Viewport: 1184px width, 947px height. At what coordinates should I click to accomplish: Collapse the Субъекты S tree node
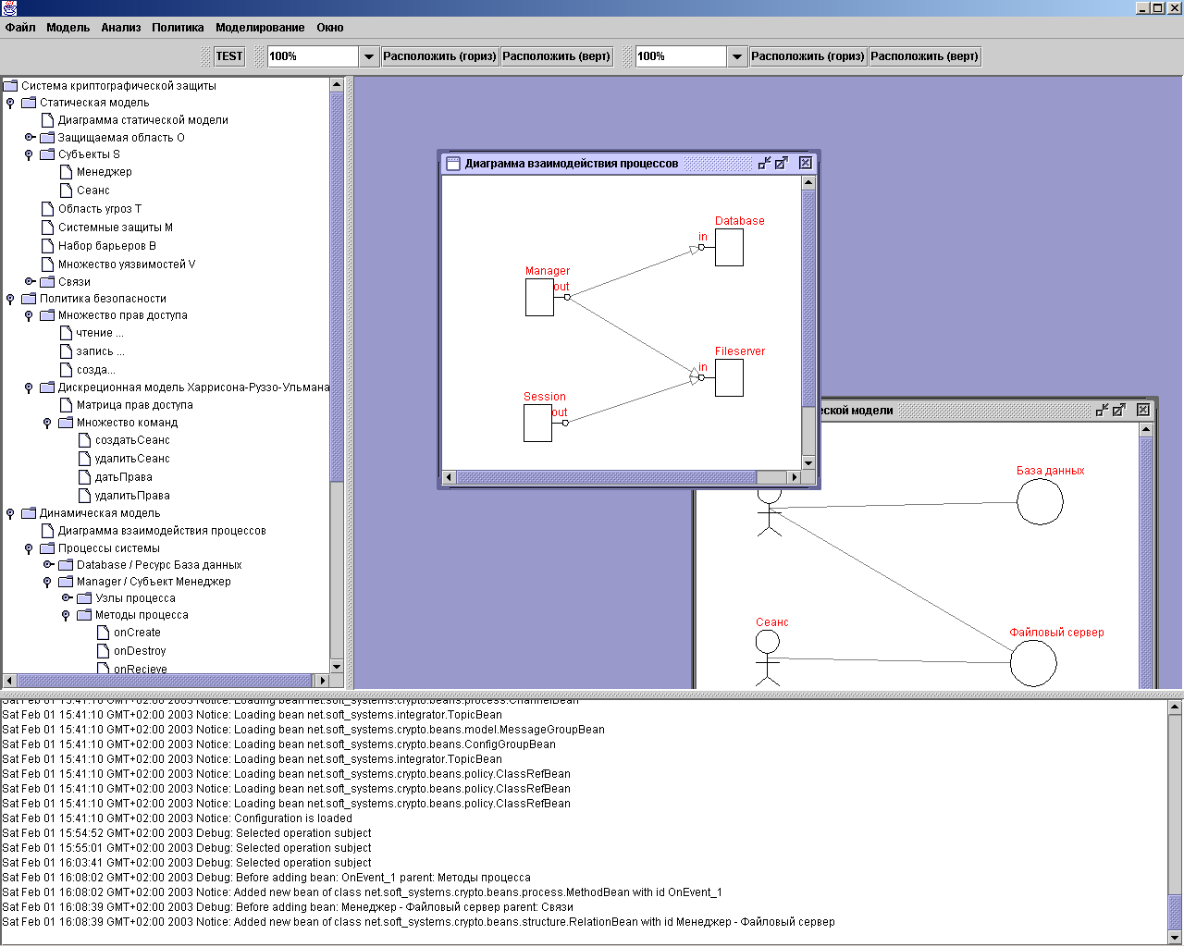click(x=29, y=154)
